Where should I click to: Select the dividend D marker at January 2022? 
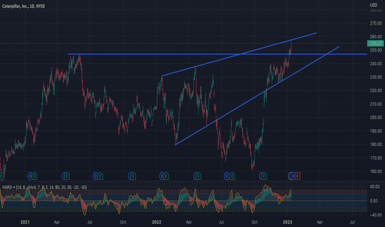pos(162,176)
